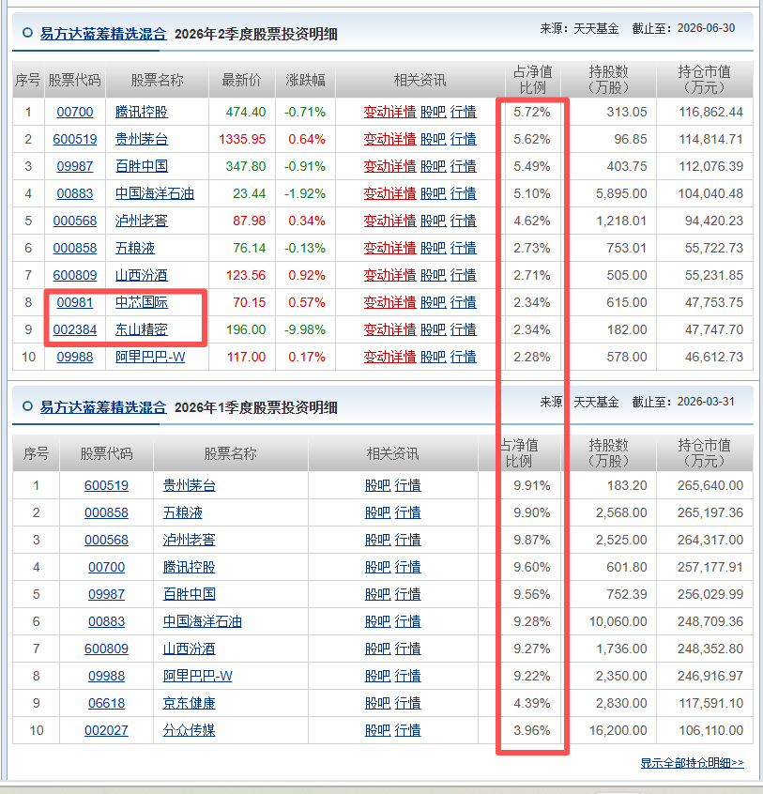
Task: Open 行情 for the 东山精密 row
Action: [464, 330]
